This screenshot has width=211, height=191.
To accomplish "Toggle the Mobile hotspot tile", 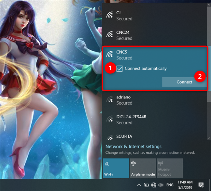I will click(x=170, y=168).
